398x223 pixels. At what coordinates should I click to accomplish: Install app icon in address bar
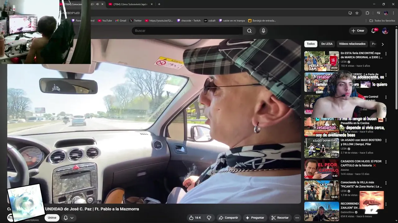(x=350, y=13)
